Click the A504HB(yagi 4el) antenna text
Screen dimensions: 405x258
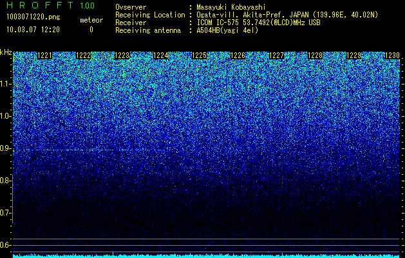[227, 30]
